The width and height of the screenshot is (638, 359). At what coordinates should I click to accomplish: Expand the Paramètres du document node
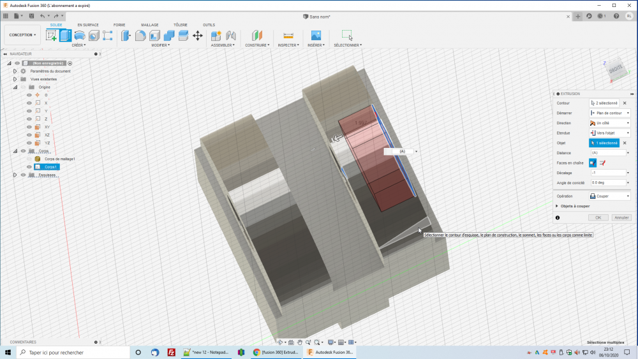(x=15, y=71)
